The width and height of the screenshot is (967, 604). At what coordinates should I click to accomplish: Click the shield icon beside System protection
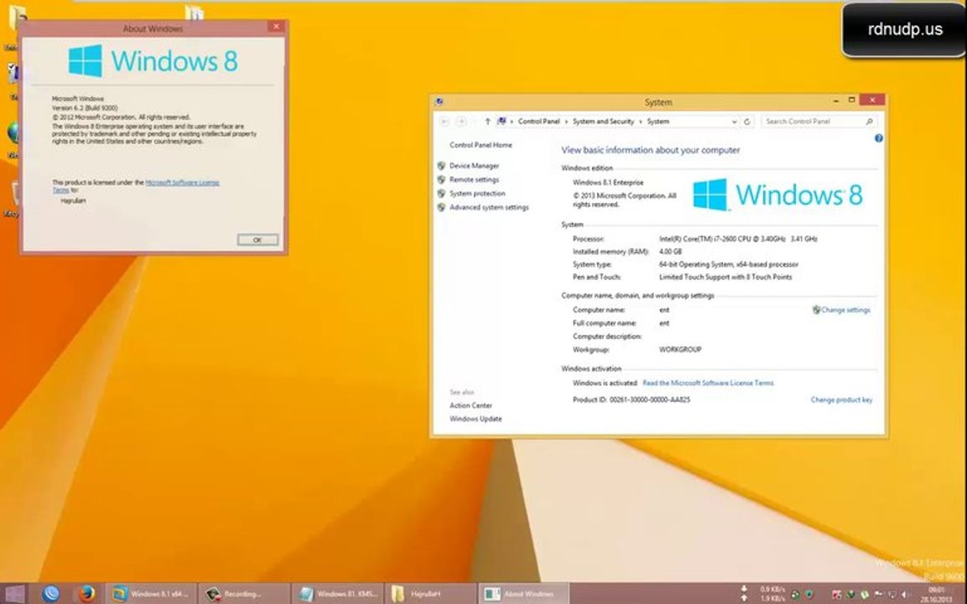[x=441, y=194]
